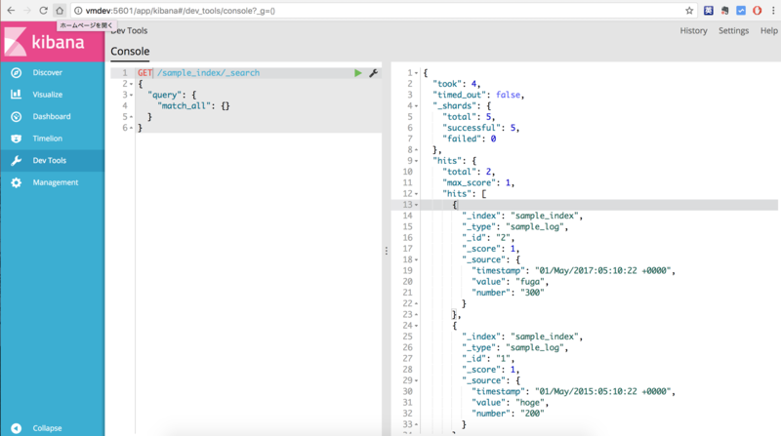Screen dimensions: 781x436
Task: Open the Timelion mask icon
Action: 16,139
